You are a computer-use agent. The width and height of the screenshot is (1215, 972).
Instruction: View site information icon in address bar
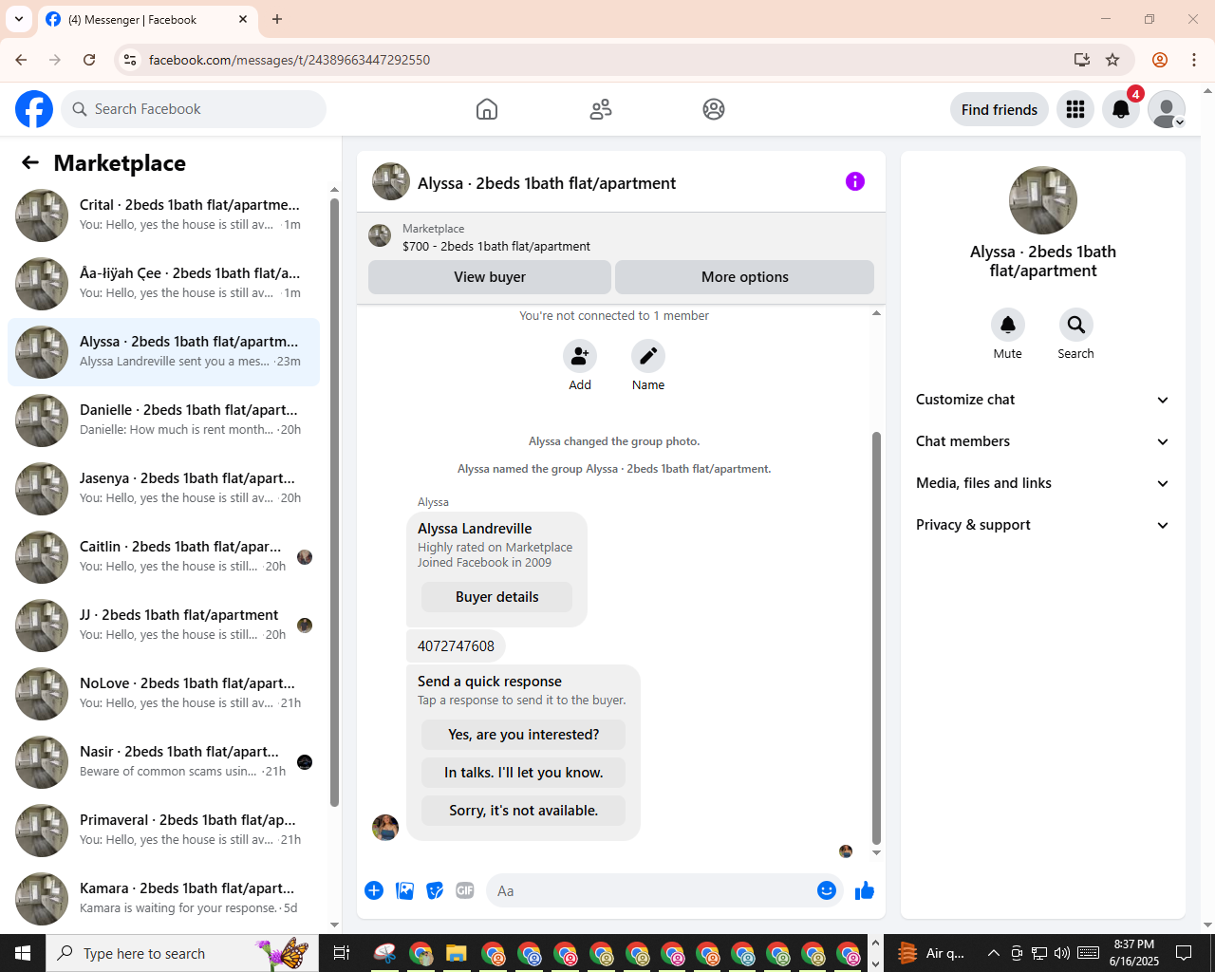(130, 60)
